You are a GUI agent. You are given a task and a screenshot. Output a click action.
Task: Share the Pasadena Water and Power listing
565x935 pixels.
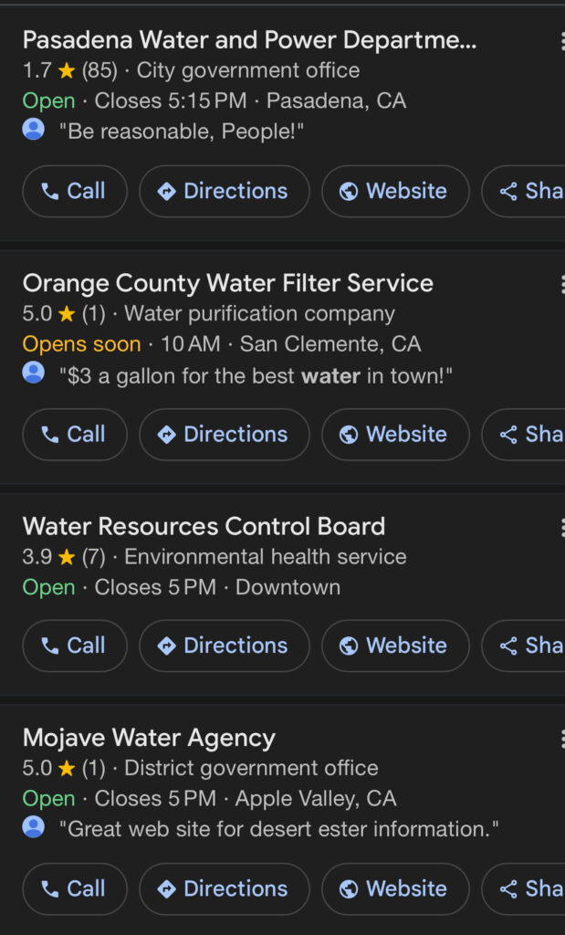point(531,191)
